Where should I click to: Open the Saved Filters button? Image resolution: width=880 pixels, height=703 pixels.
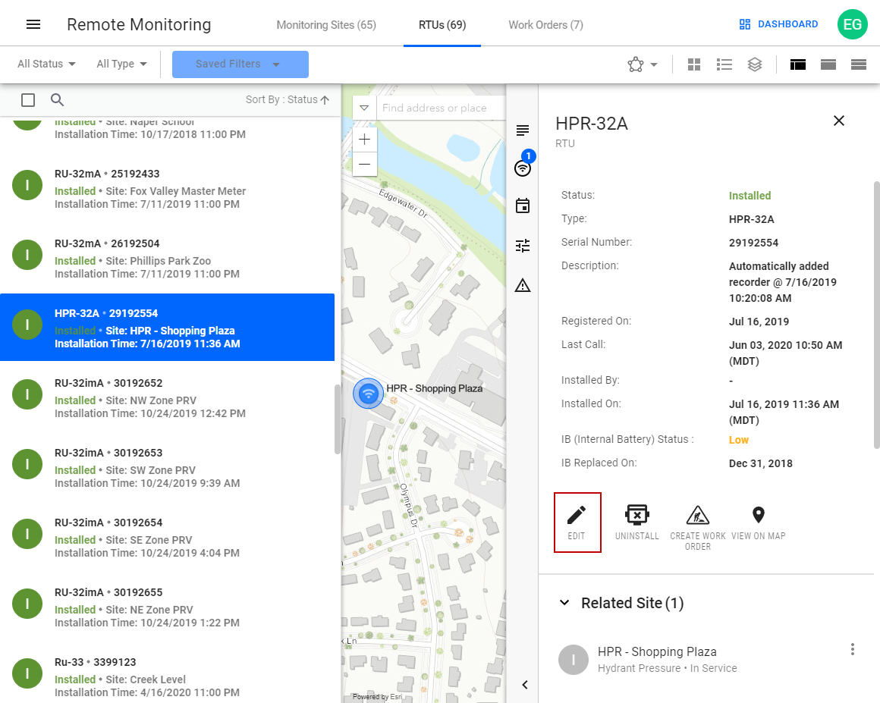click(x=240, y=64)
